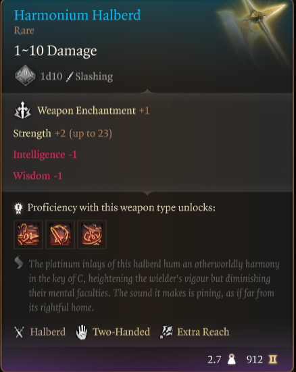Image resolution: width=296 pixels, height=372 pixels.
Task: Click the crossed weapons Halberd icon
Action: (19, 332)
